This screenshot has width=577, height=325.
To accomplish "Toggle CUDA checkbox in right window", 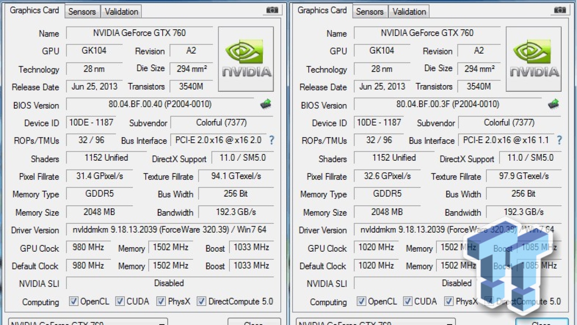I will [408, 301].
